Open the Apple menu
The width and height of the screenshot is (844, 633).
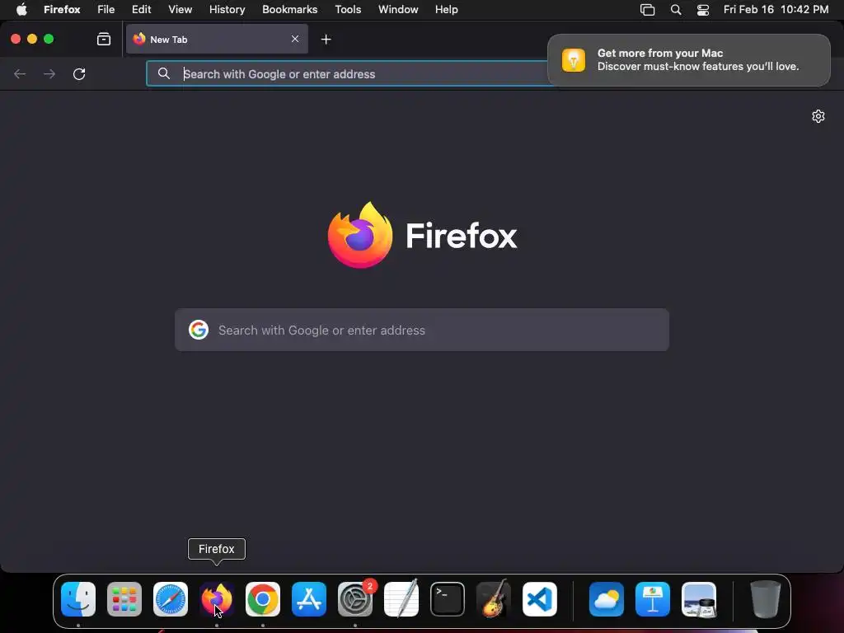[x=21, y=10]
